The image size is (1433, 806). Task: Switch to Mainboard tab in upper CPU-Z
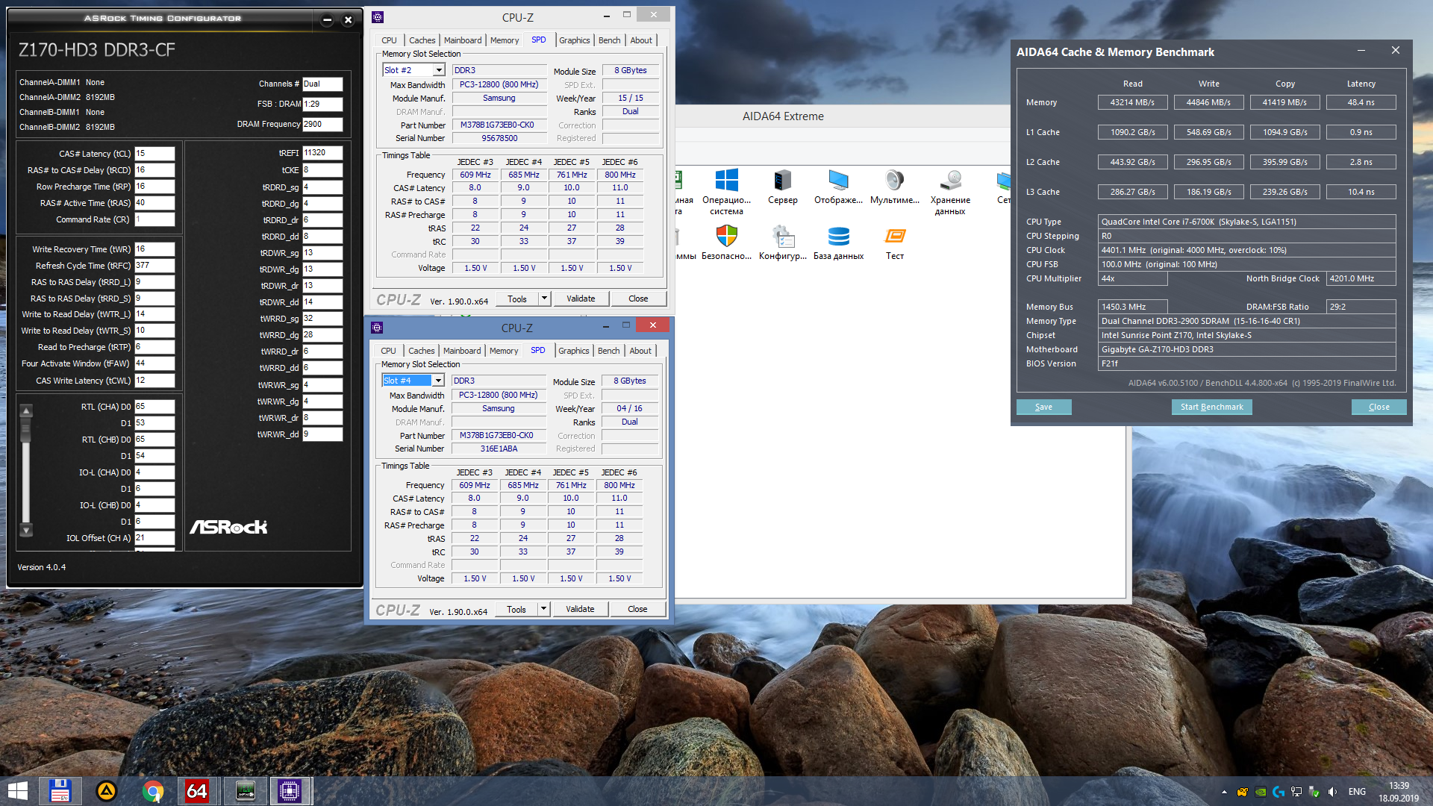(463, 40)
